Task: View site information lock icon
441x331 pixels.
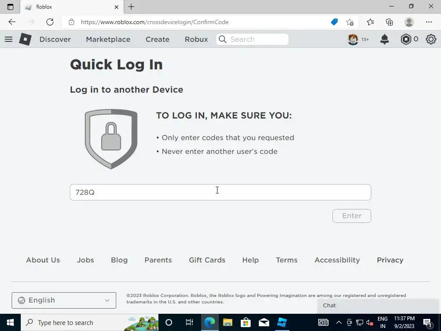Action: tap(71, 22)
